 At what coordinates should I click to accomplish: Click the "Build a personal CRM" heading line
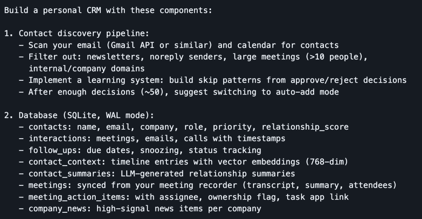(108, 10)
